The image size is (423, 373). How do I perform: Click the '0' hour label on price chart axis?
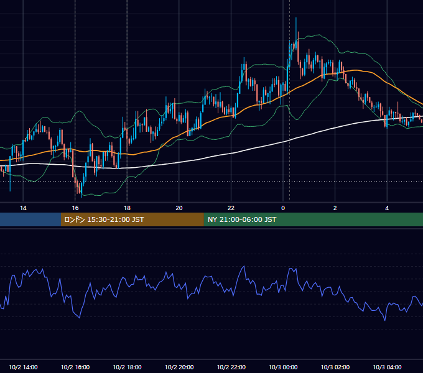pyautogui.click(x=283, y=208)
